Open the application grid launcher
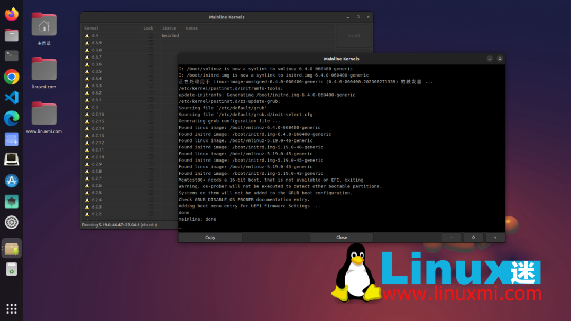 [x=11, y=308]
